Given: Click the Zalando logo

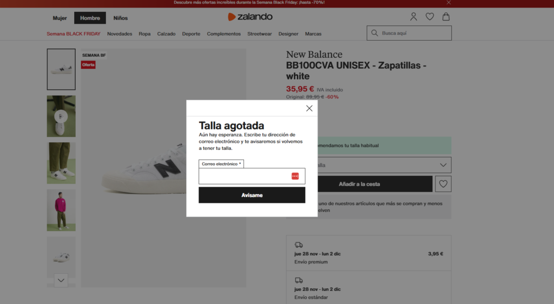Looking at the screenshot, I should 250,17.
